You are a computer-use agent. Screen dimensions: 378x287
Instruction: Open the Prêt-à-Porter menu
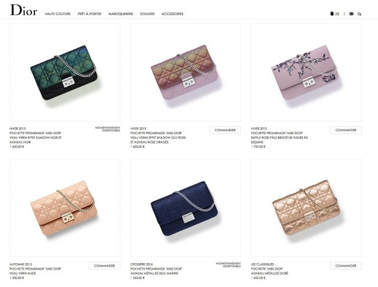pos(90,14)
